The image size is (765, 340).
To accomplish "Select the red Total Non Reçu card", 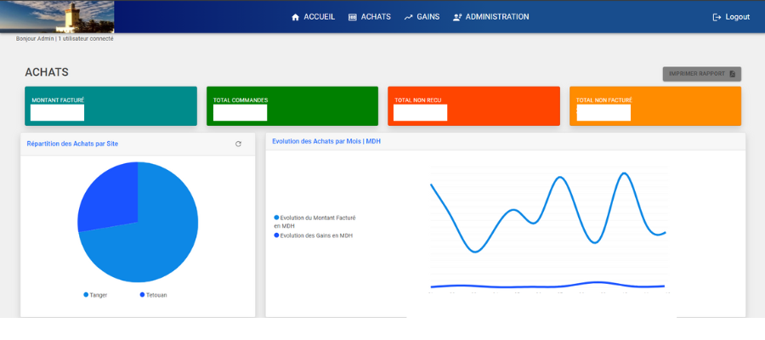I will click(x=473, y=106).
